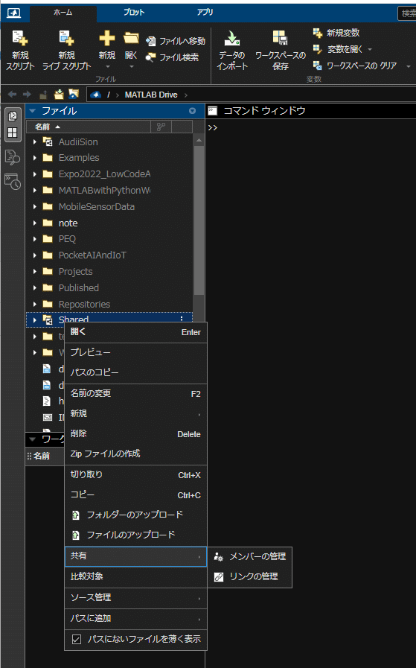Choose 削除 in context menu
416x668 pixels.
click(135, 434)
